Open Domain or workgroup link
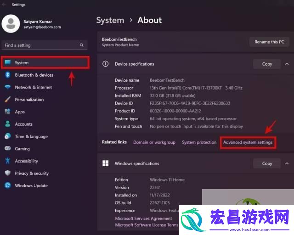Viewport: 294px width, 235px height. (x=154, y=142)
